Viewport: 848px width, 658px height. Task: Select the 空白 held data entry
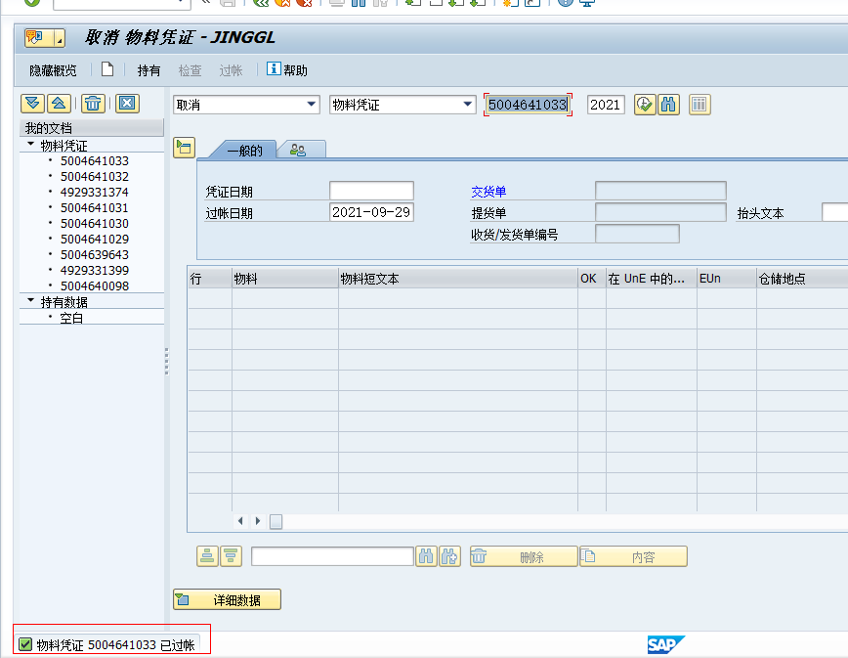71,318
